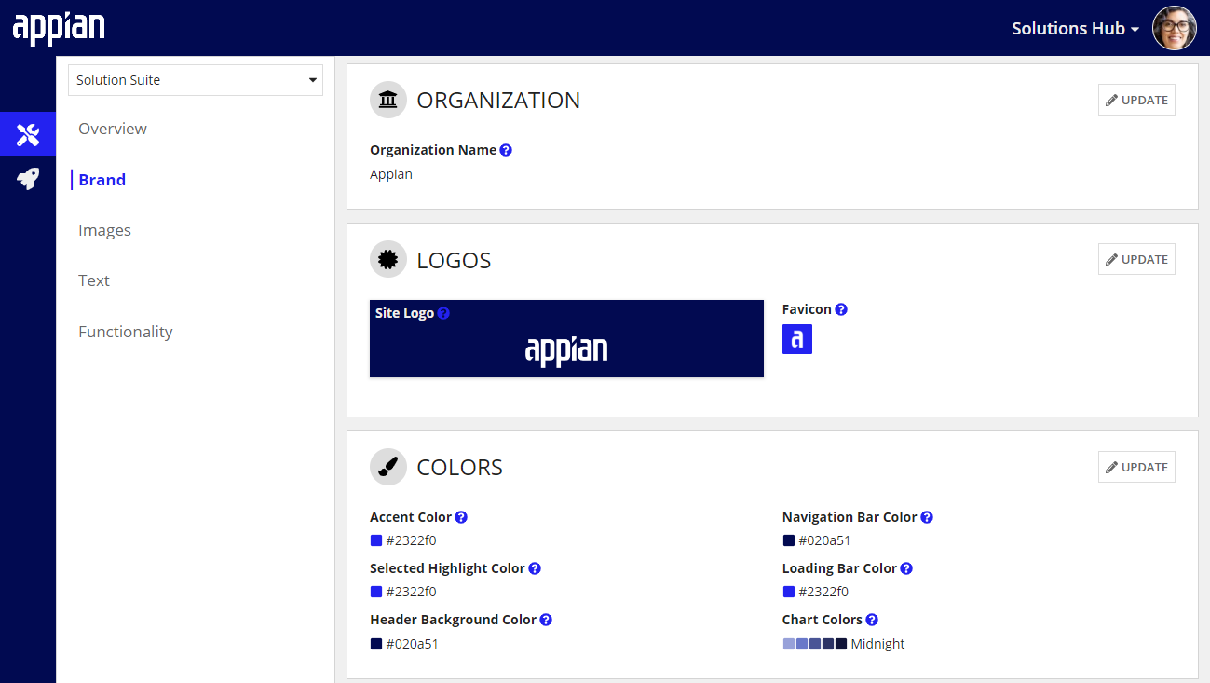Screen dimensions: 1210x683
Task: Click the 'Organization Name' label
Action: (433, 150)
